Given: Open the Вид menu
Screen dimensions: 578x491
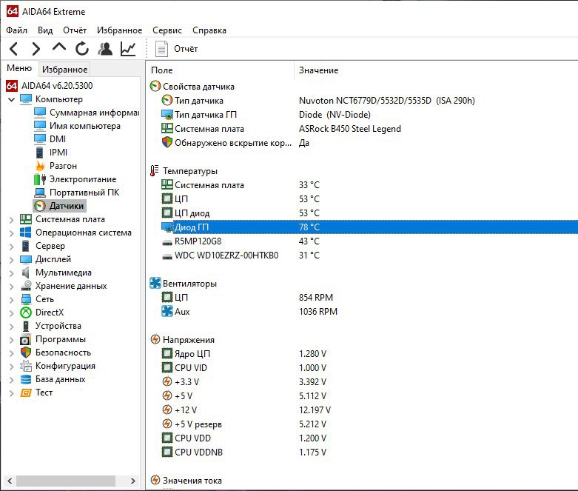Looking at the screenshot, I should [x=45, y=30].
